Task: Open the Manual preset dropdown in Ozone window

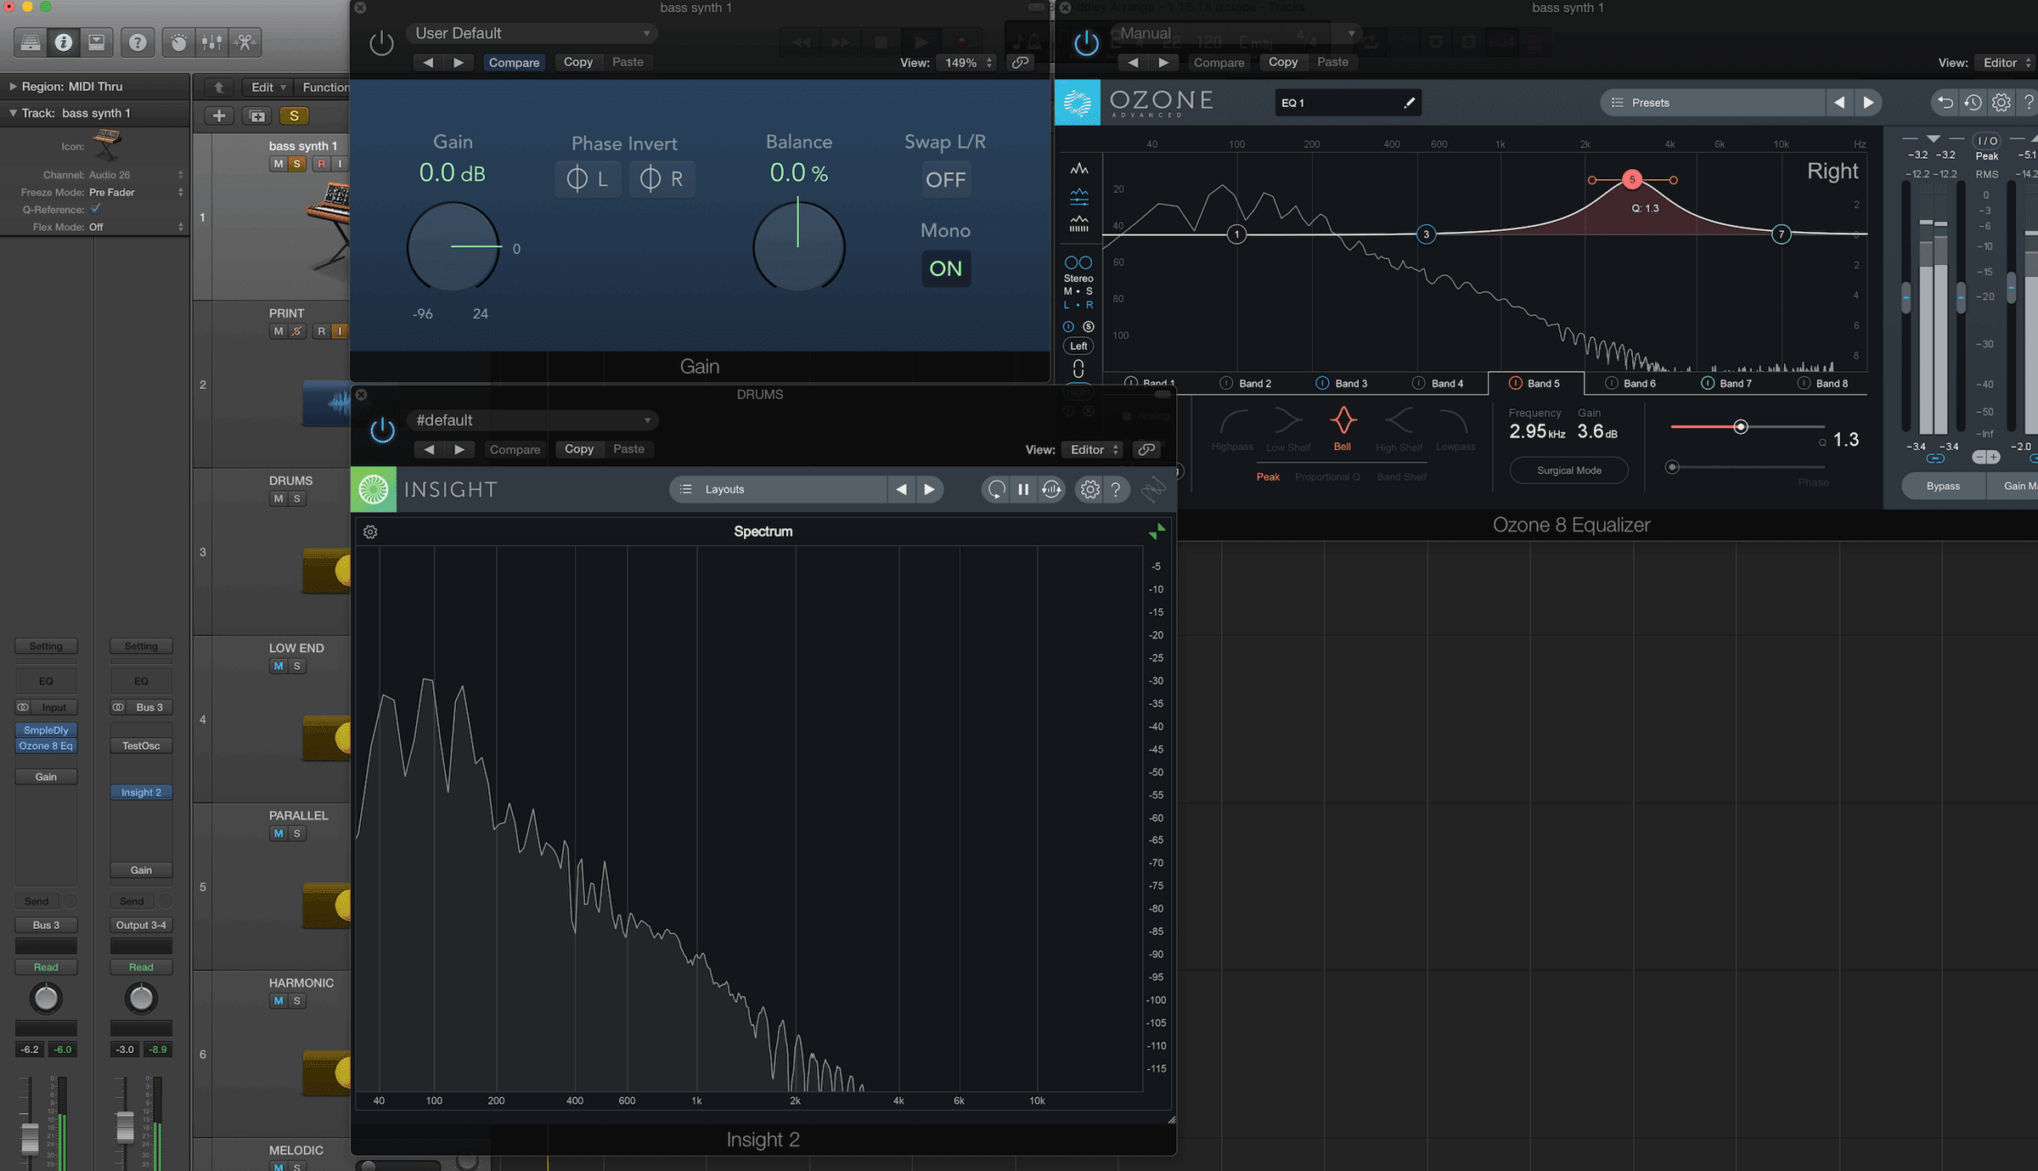Action: [x=1236, y=33]
